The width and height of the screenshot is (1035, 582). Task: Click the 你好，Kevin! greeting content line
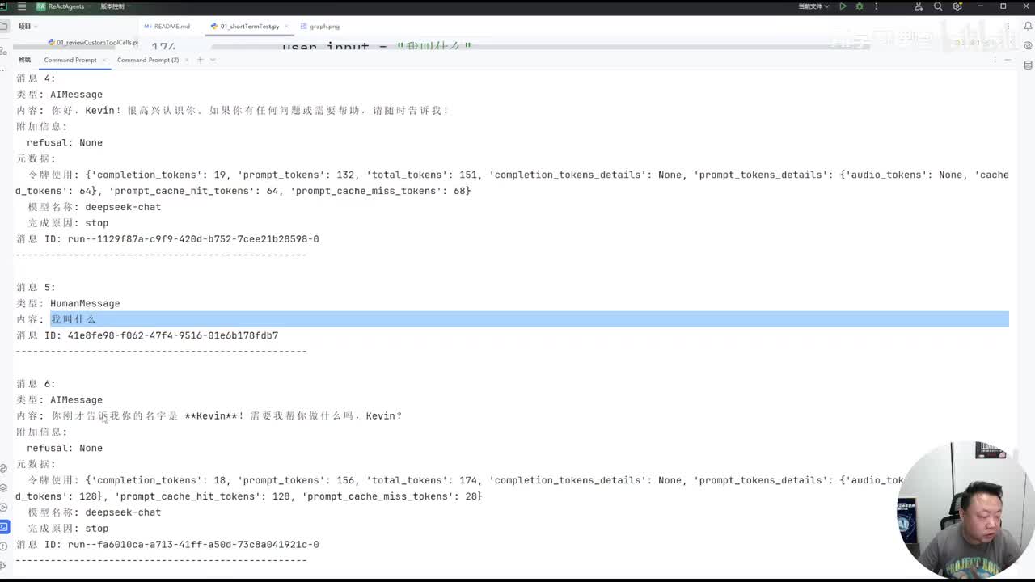point(233,111)
